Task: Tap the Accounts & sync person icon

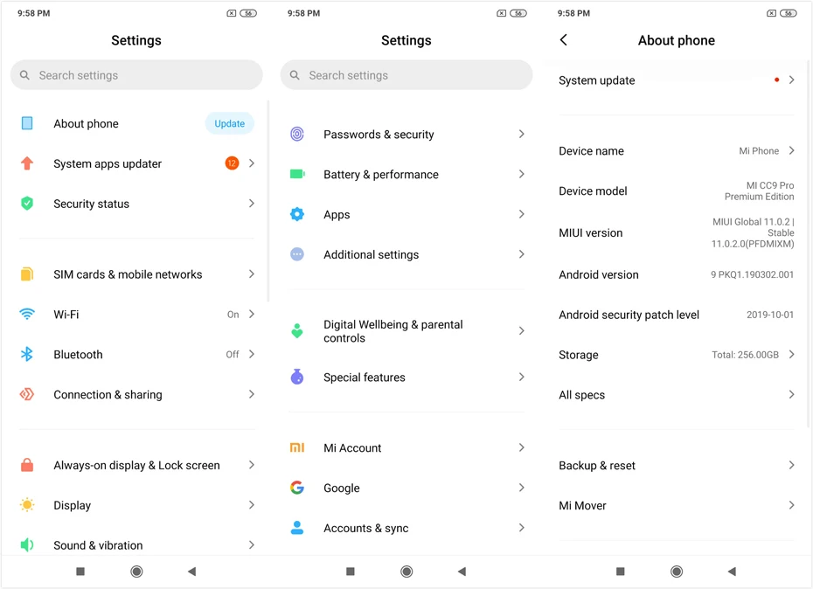Action: [297, 527]
